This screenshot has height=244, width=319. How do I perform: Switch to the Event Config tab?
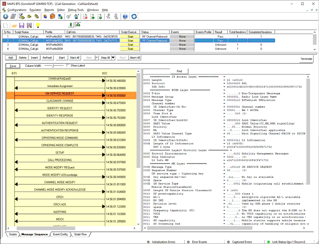pyautogui.click(x=60, y=234)
